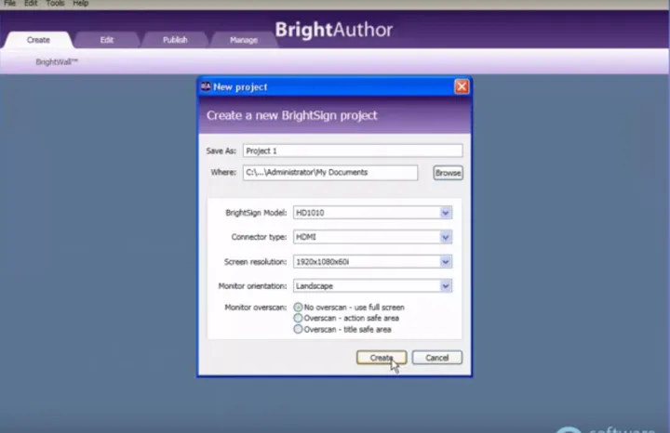
Task: Click the BrightWall option
Action: coord(57,62)
